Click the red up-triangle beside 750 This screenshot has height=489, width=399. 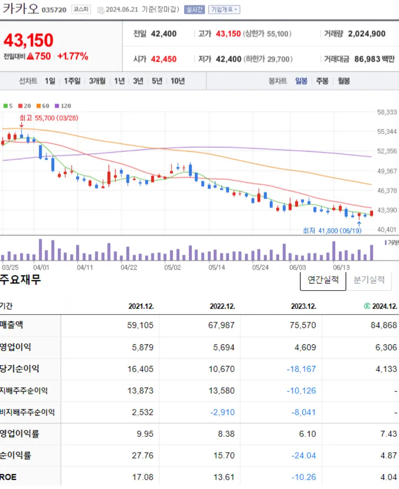(30, 56)
